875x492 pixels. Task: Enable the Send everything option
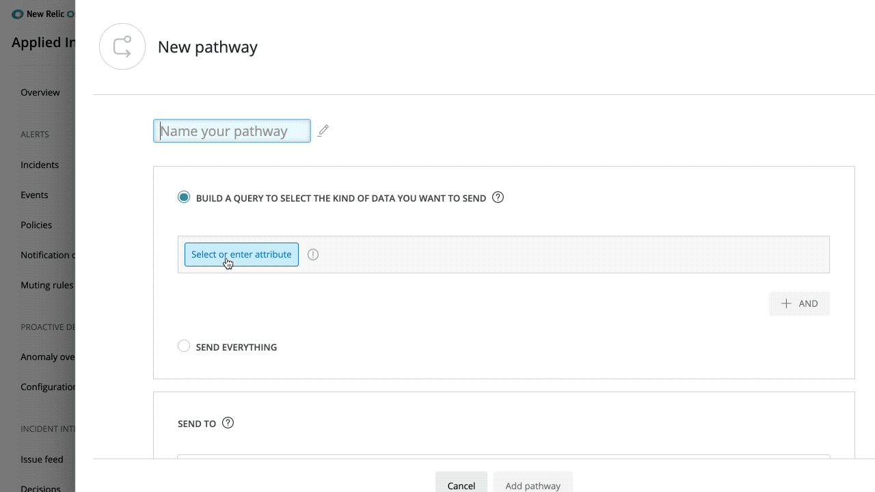pos(183,346)
